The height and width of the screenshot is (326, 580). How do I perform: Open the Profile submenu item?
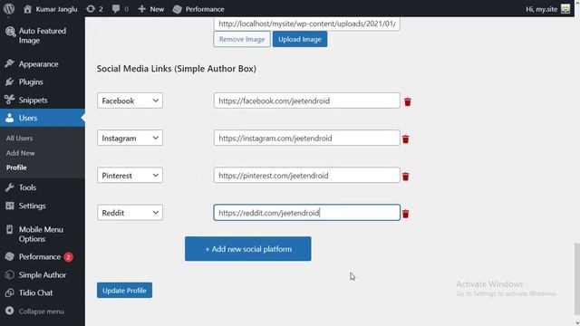(x=16, y=168)
